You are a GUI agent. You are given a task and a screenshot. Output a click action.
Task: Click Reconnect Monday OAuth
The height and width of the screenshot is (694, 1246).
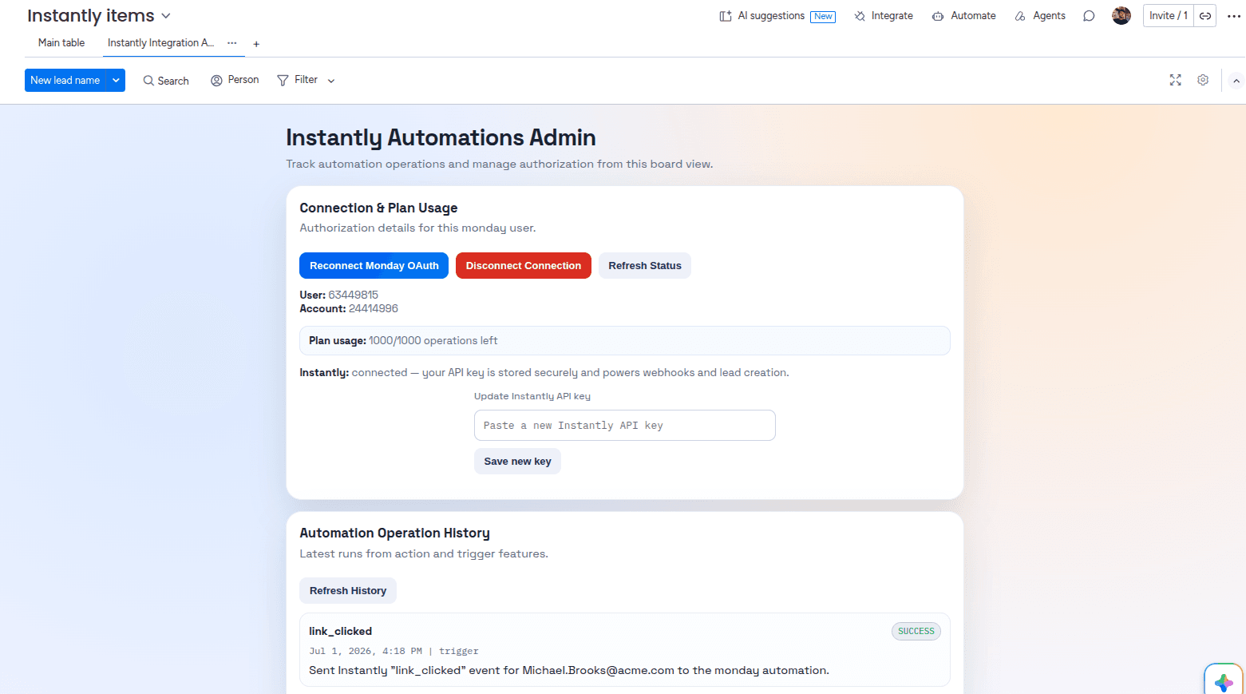click(x=374, y=266)
